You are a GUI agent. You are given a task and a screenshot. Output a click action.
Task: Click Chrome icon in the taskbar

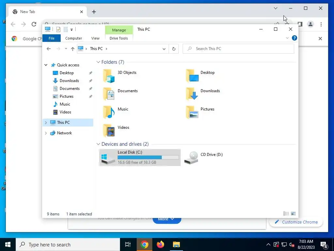pyautogui.click(x=144, y=244)
